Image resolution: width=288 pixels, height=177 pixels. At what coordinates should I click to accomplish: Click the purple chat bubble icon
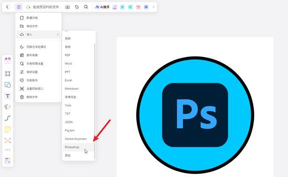(146, 7)
